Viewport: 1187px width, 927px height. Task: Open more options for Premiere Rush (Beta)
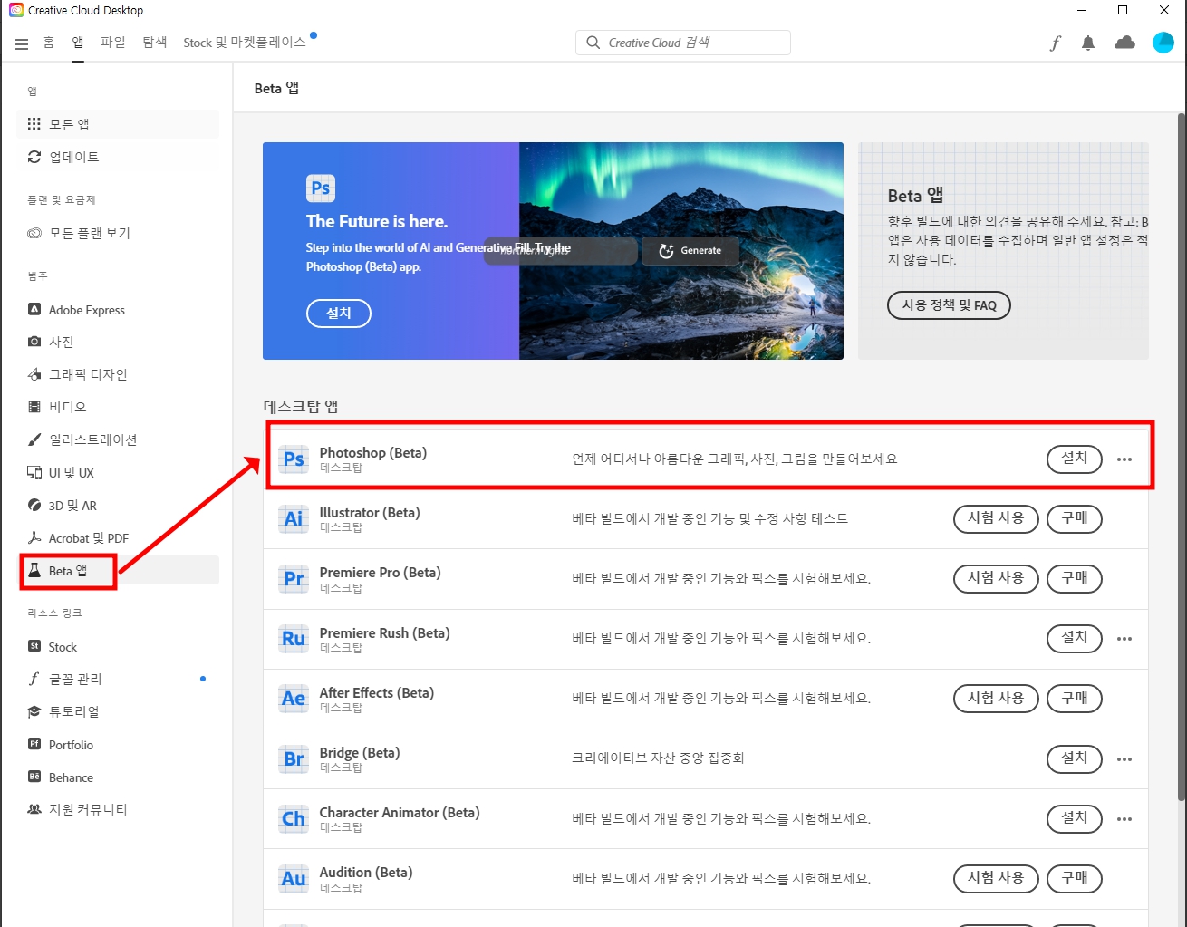point(1124,639)
